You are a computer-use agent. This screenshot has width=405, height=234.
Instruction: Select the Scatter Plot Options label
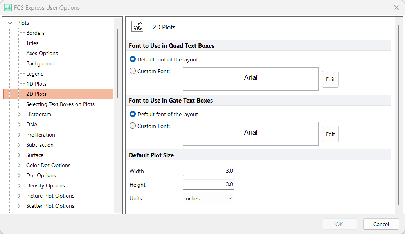50,206
